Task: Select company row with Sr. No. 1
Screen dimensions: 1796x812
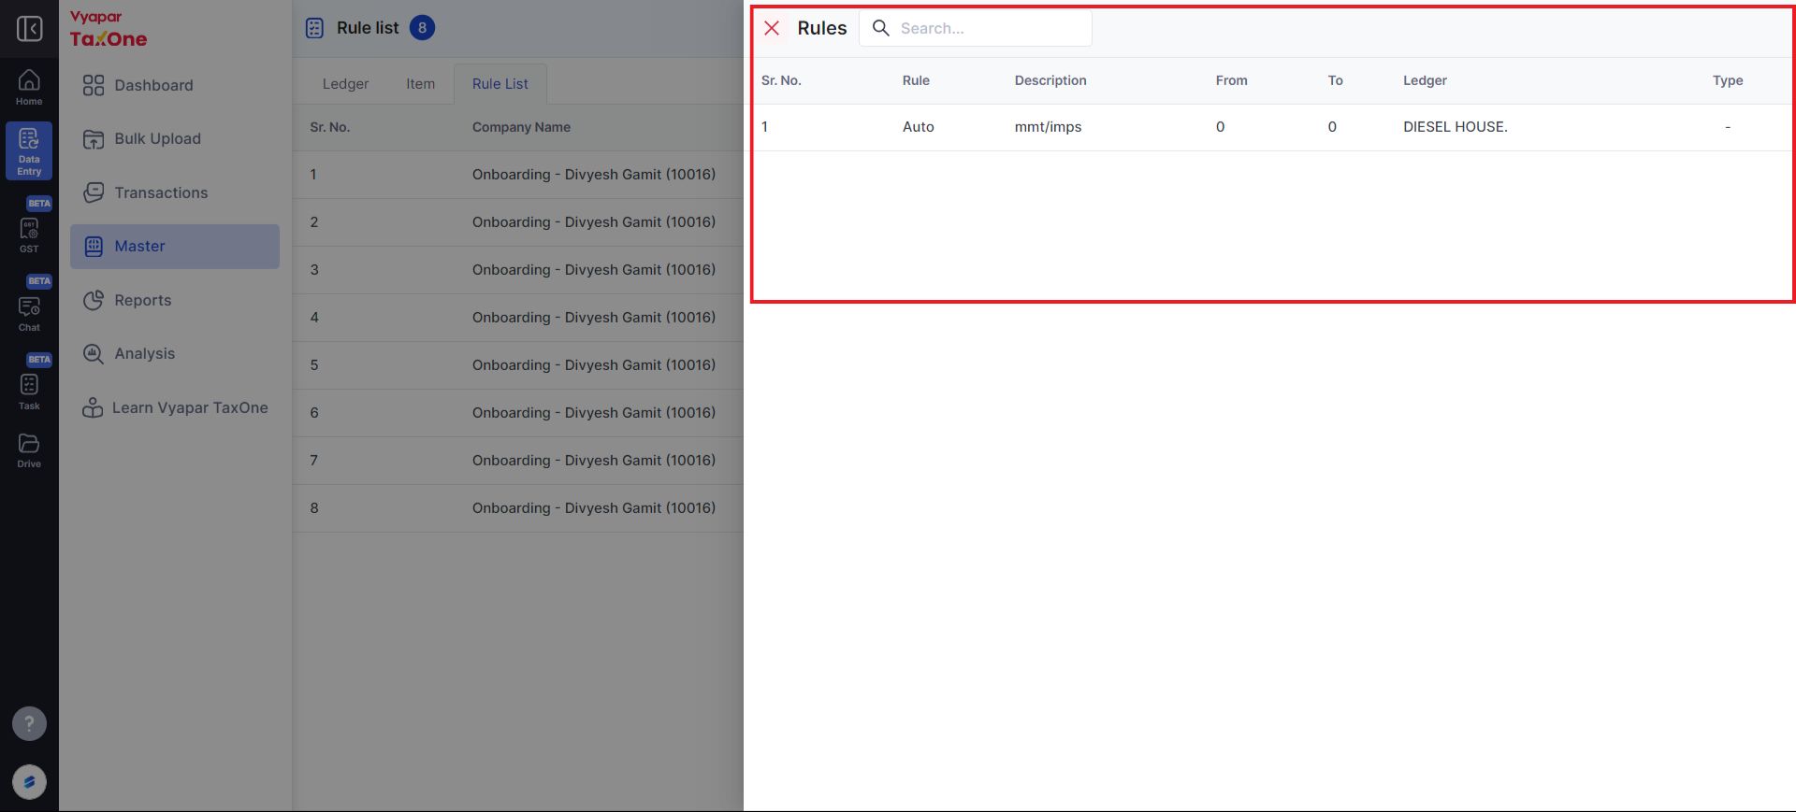Action: click(x=518, y=175)
